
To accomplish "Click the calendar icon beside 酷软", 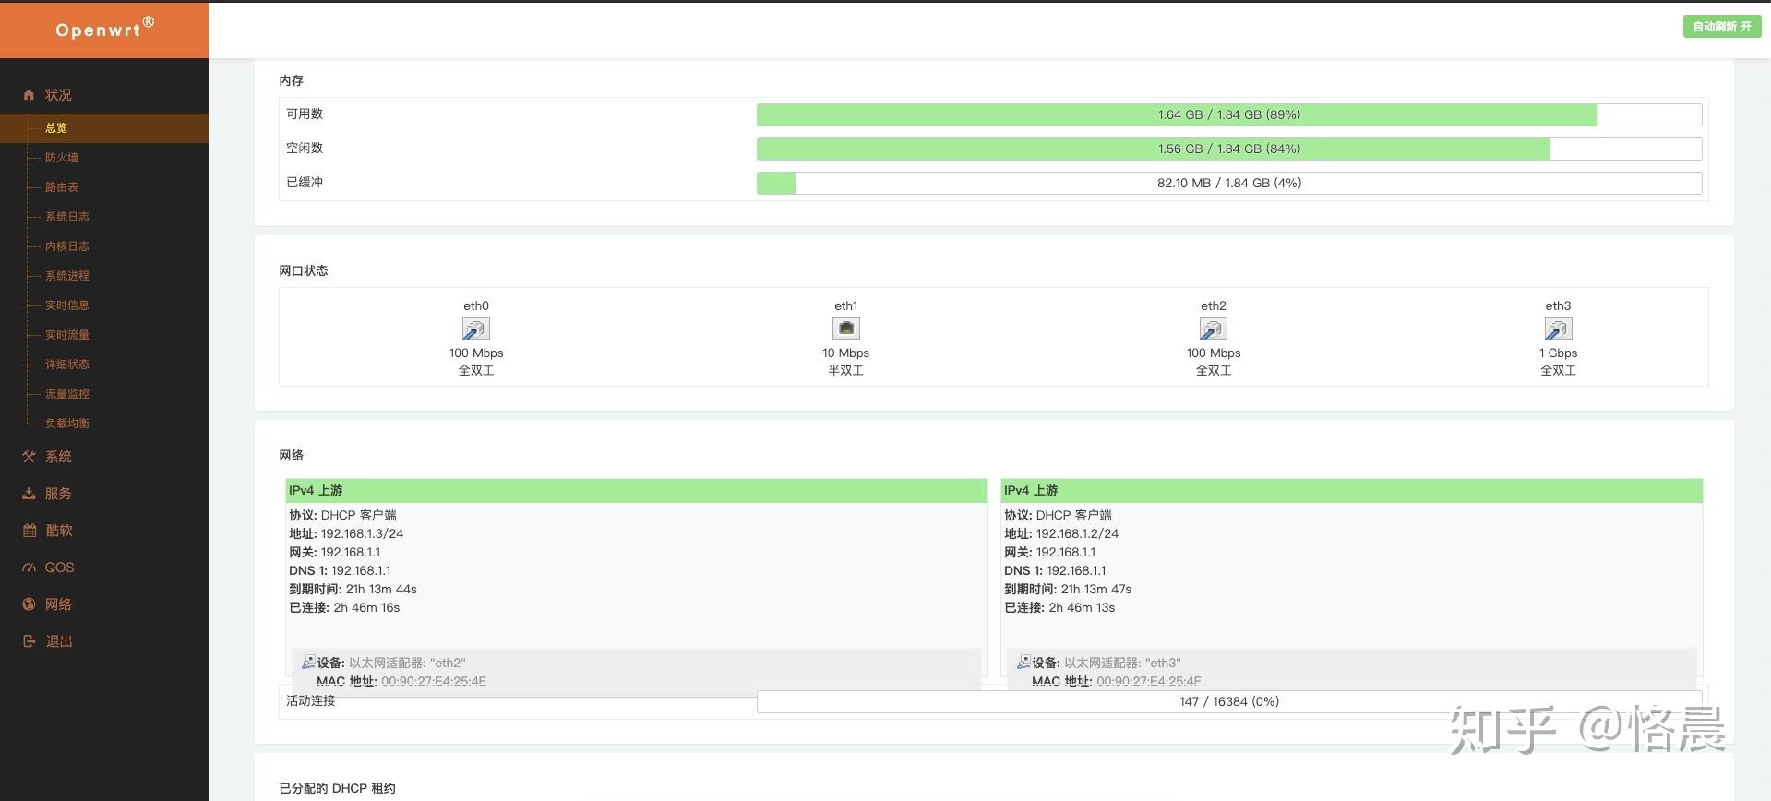I will [x=29, y=531].
